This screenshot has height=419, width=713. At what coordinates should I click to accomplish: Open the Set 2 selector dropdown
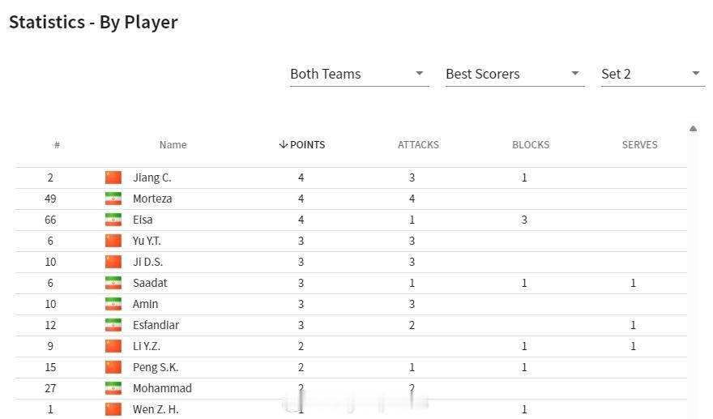point(653,74)
